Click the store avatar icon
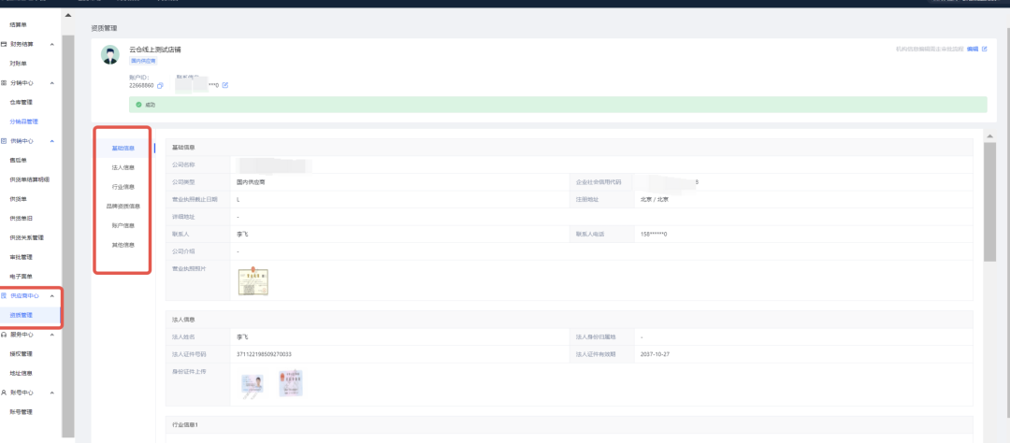 [109, 54]
